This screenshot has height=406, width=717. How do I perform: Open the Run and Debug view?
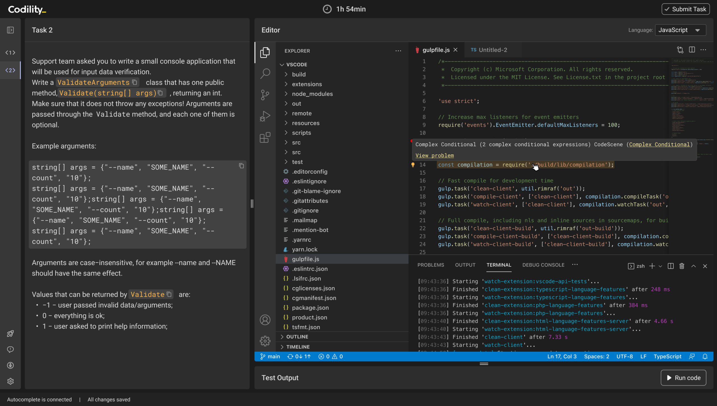point(265,116)
